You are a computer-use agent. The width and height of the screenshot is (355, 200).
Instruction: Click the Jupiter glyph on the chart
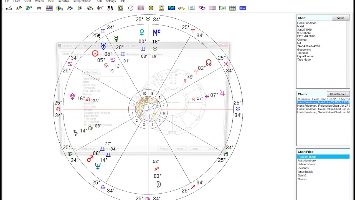222,93
